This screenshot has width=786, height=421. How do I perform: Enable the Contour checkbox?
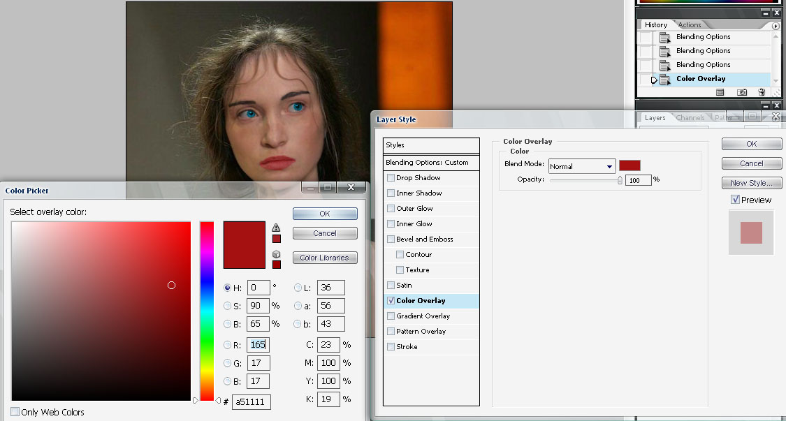pos(400,255)
